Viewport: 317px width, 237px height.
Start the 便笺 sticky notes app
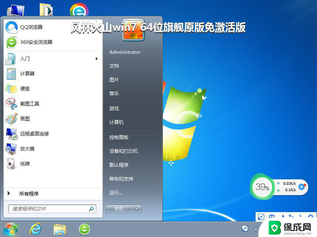point(52,88)
